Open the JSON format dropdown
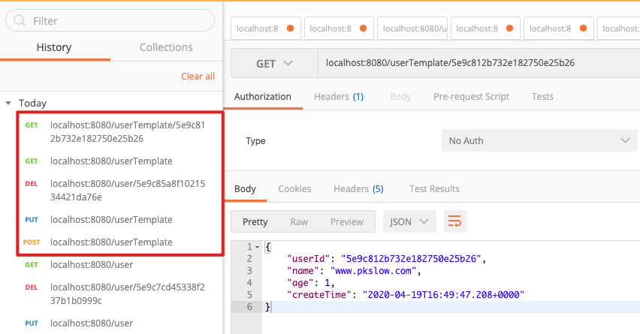Screen dimensions: 640x334 [x=409, y=221]
